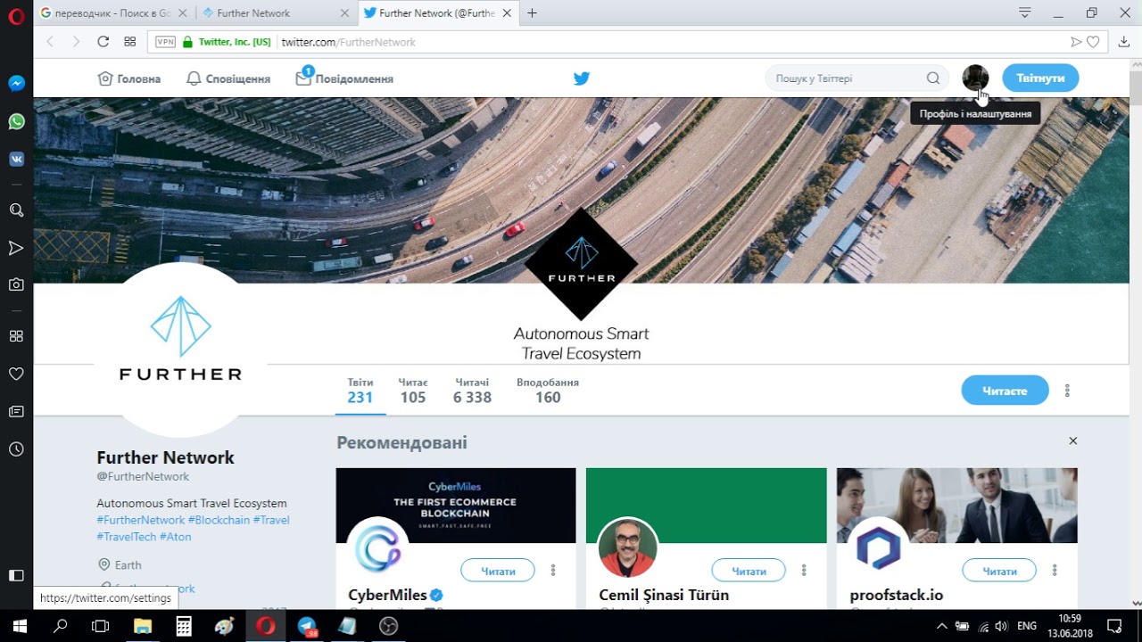Open history clock icon in sidebar
Viewport: 1142px width, 642px height.
(16, 449)
